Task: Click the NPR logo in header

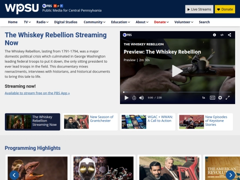Action: pos(58,6)
